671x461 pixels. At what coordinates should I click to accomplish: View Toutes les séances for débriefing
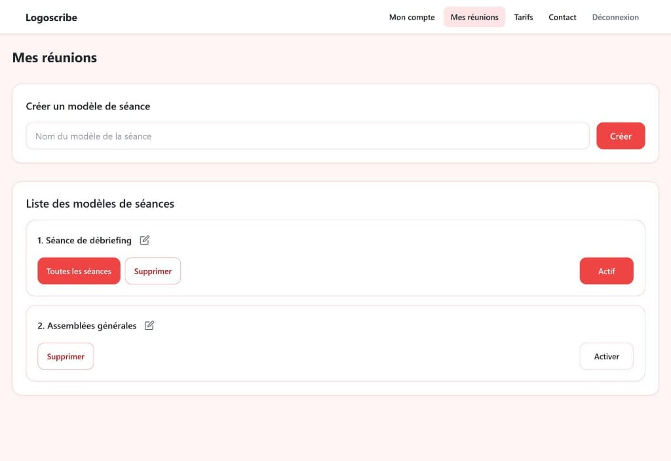(79, 271)
